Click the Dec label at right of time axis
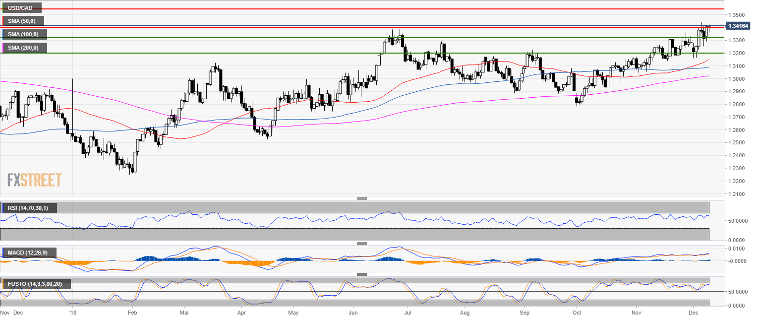This screenshot has width=759, height=319. [694, 313]
